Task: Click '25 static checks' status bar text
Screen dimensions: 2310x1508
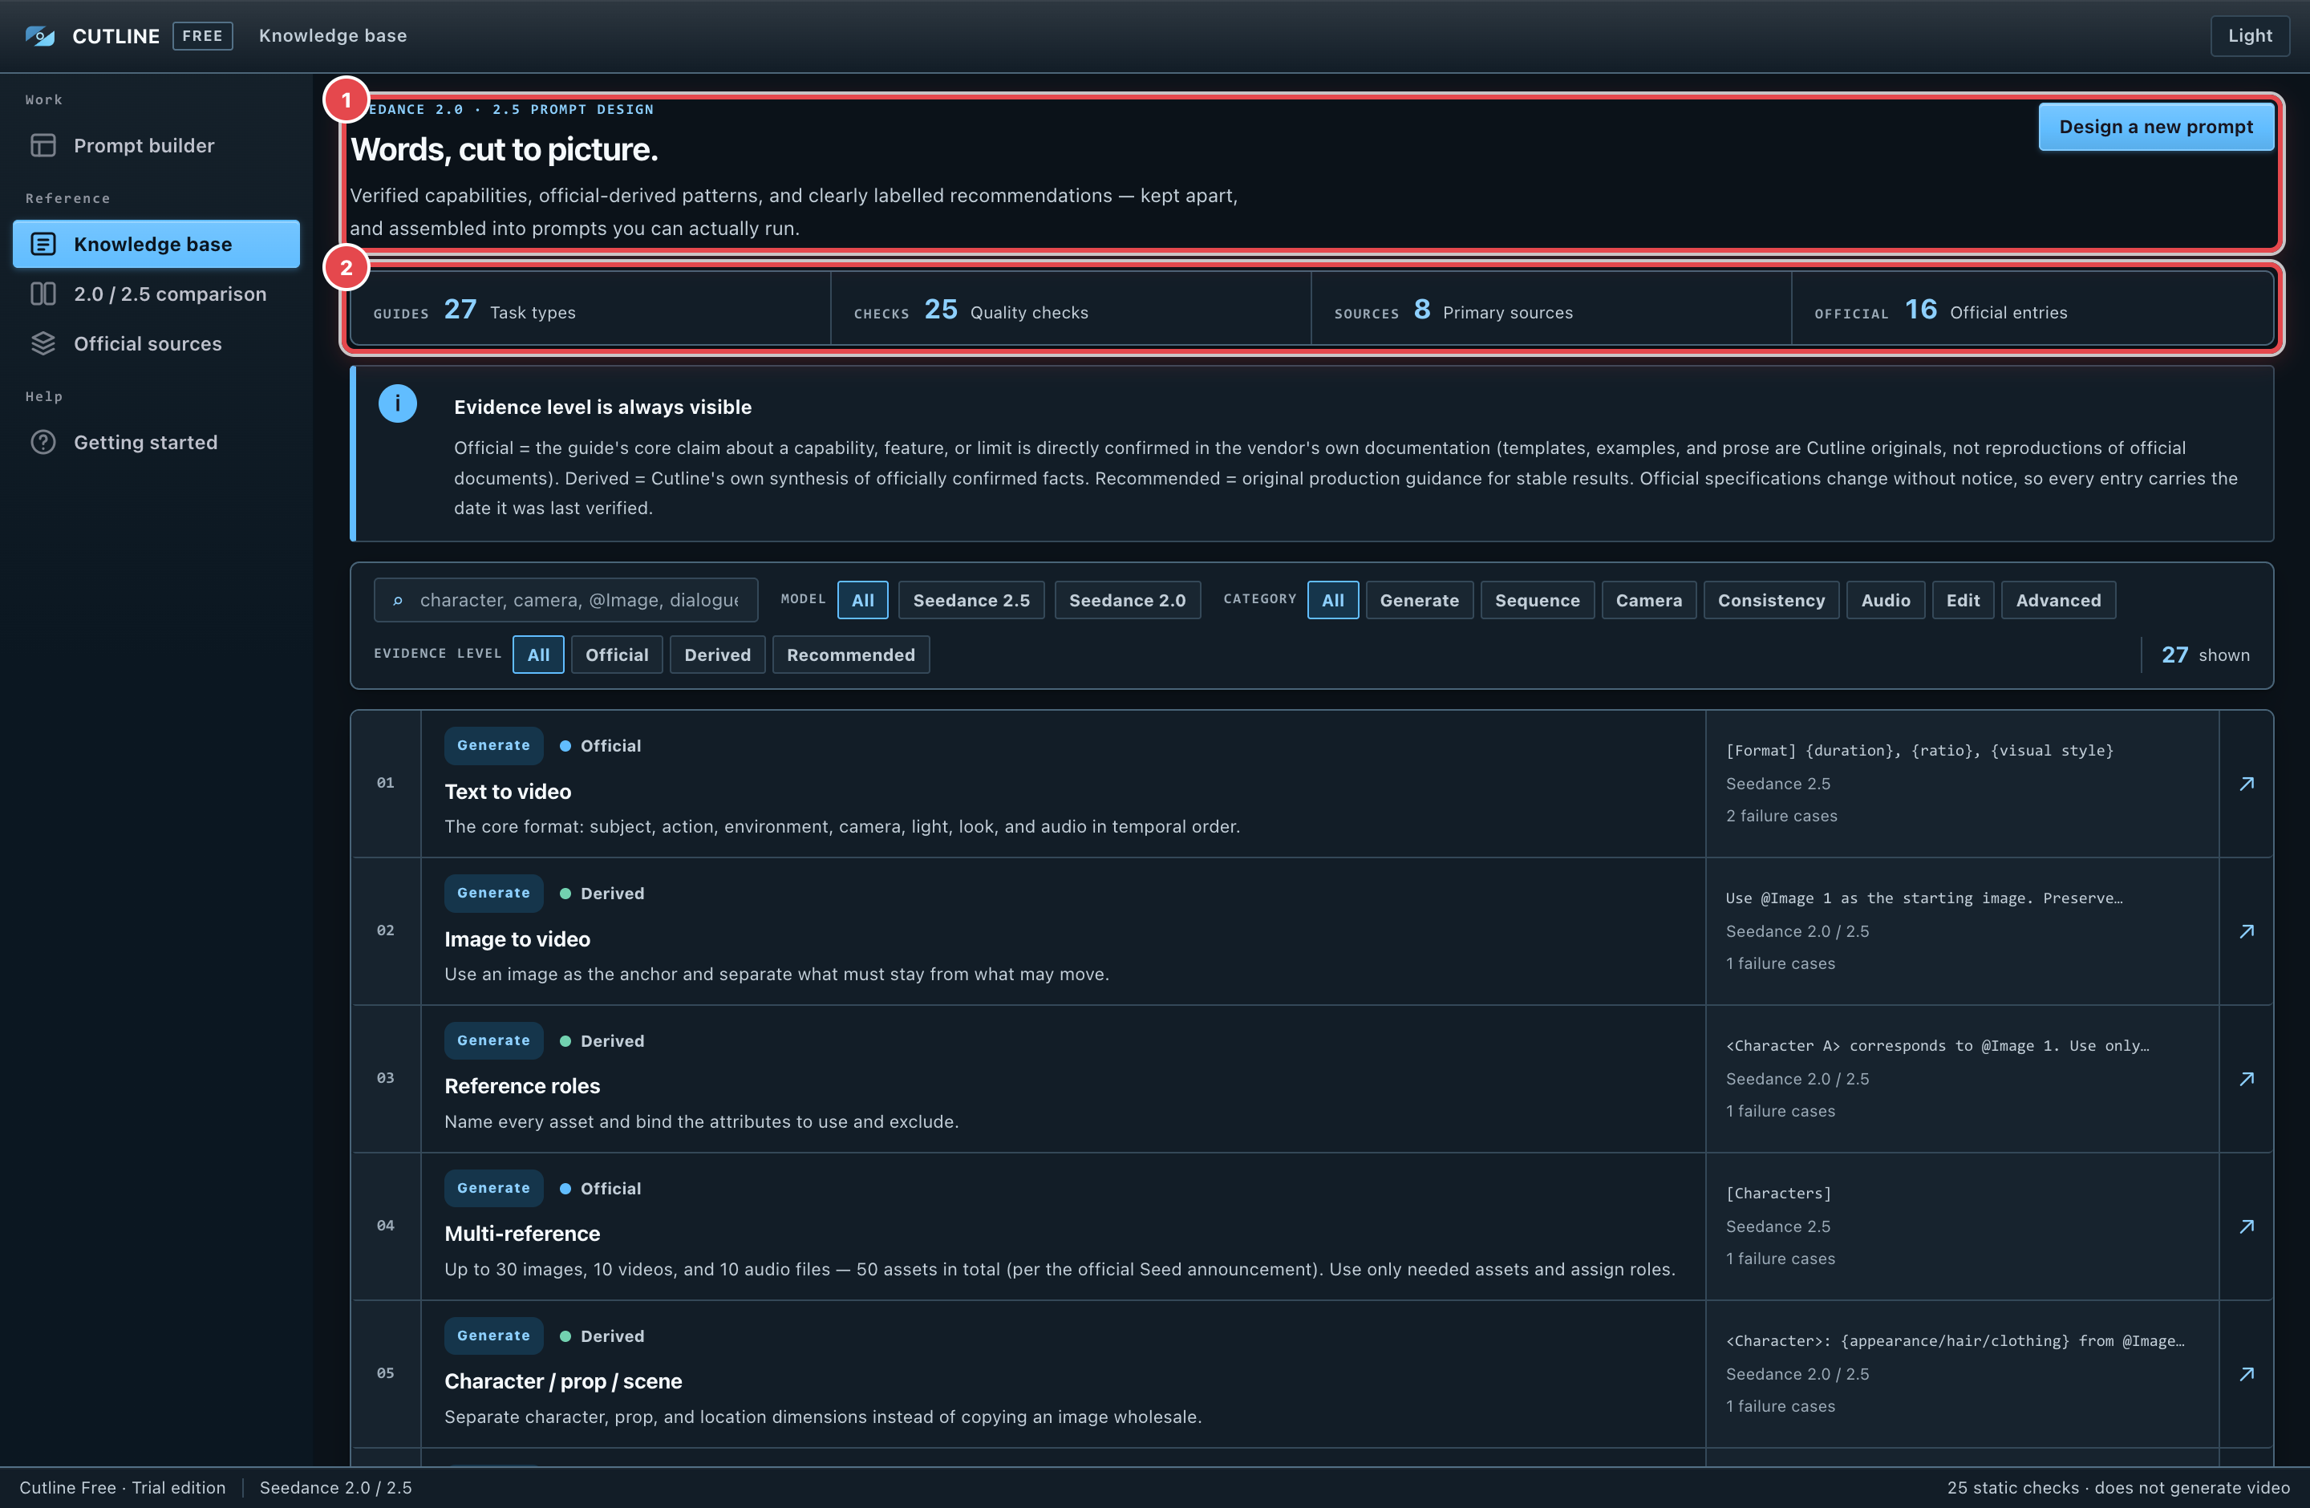Action: (x=2012, y=1488)
